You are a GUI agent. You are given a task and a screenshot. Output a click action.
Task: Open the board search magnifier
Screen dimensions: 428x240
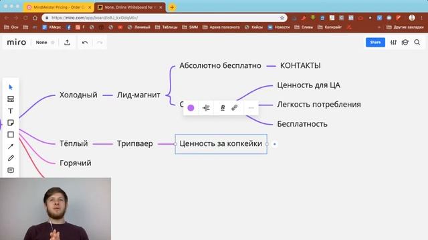click(x=417, y=43)
